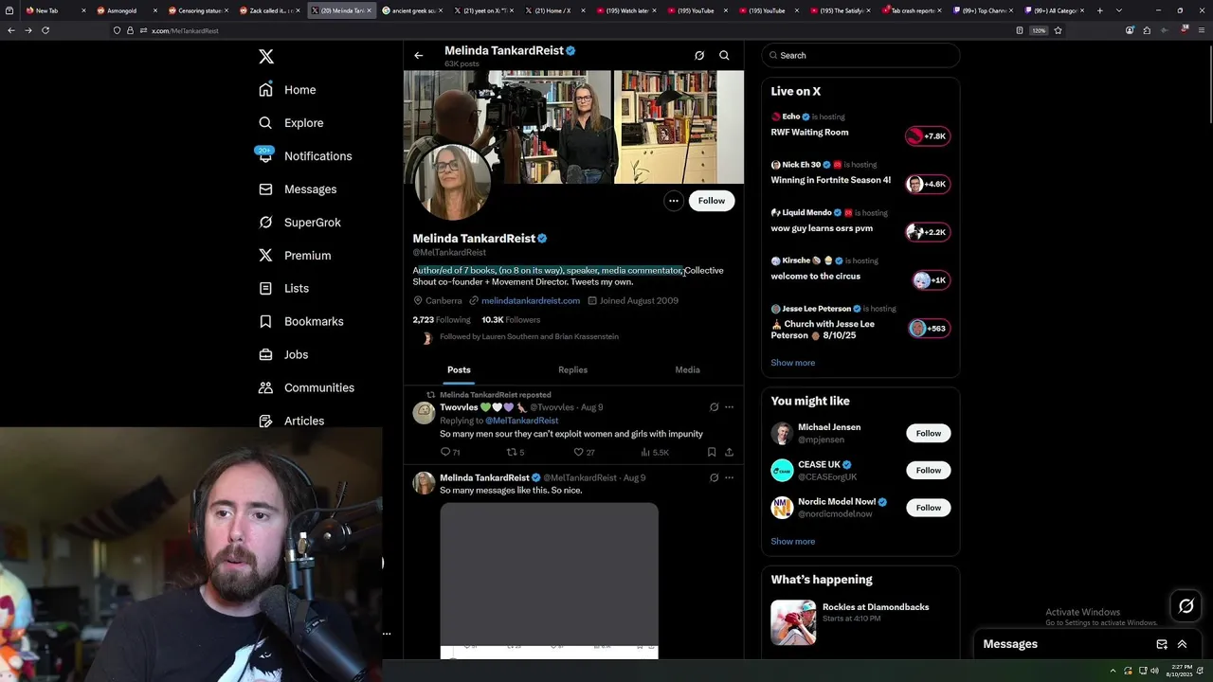Open melindatankardreist.com link

(531, 300)
